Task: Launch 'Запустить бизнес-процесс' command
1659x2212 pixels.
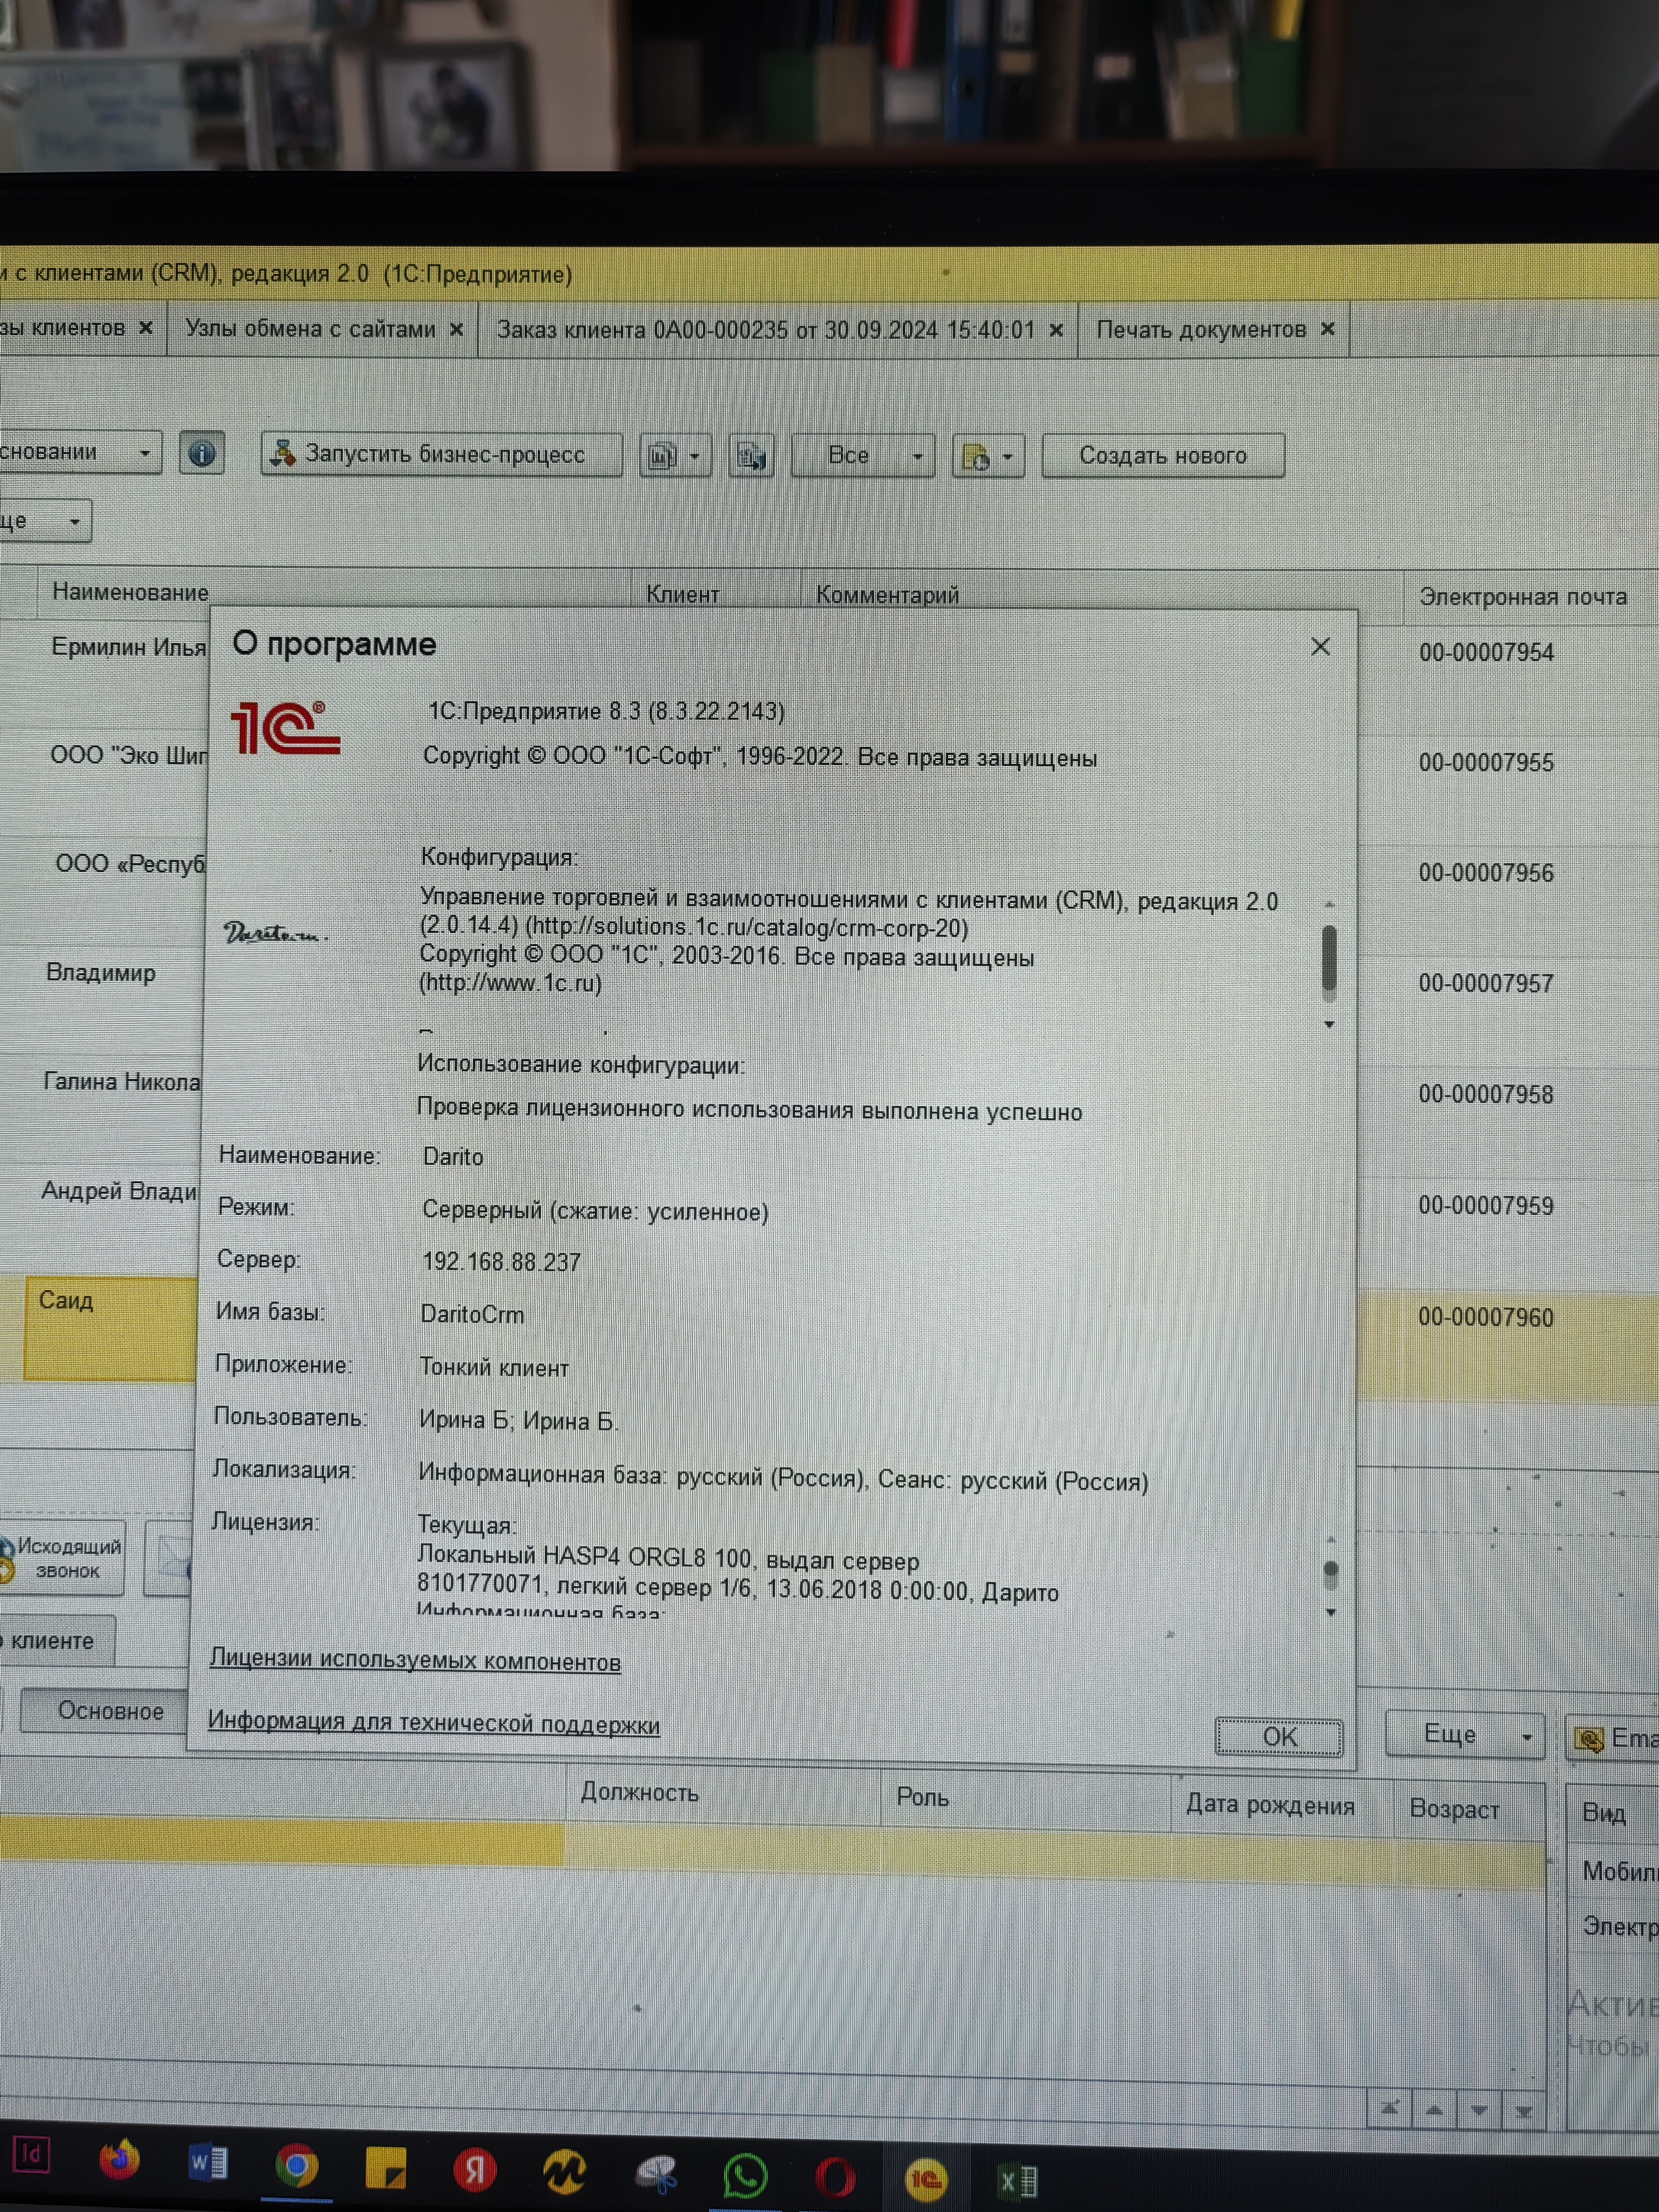Action: click(x=442, y=455)
